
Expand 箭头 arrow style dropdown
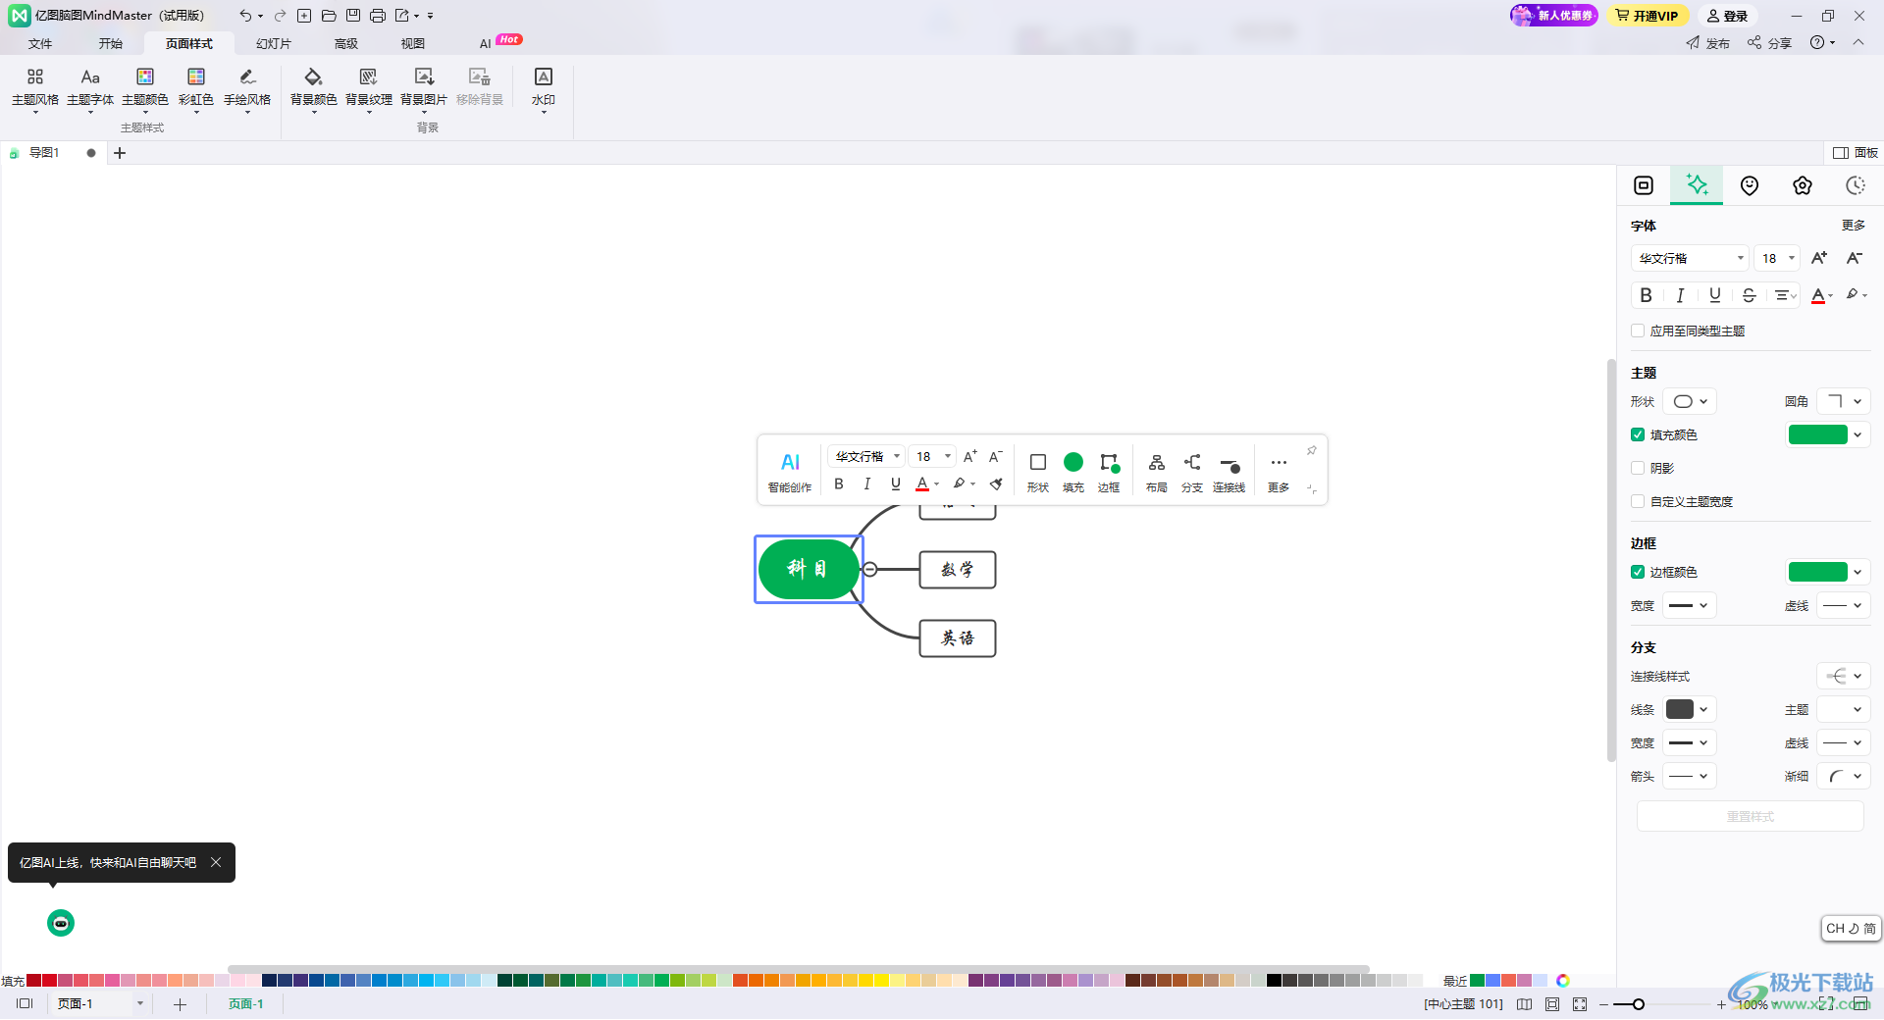tap(1690, 776)
